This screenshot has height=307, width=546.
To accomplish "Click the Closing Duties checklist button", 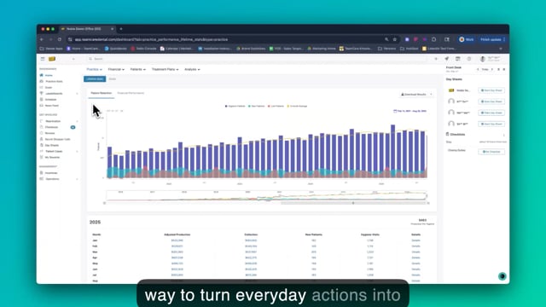I will coord(491,152).
